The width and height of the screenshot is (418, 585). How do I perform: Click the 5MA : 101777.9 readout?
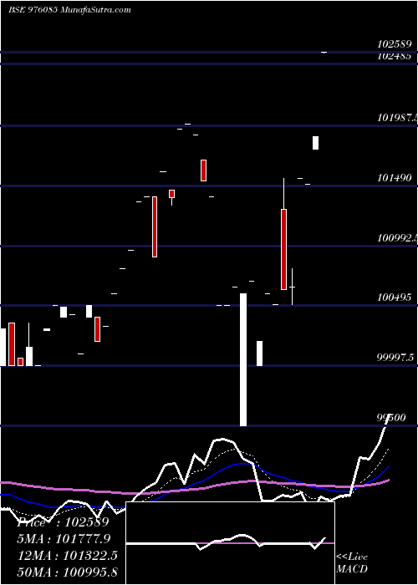click(x=64, y=539)
